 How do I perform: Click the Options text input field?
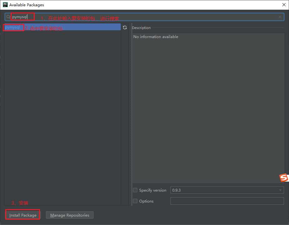[x=227, y=201]
